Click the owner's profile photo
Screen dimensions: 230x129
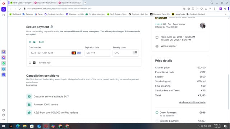[x=203, y=25]
